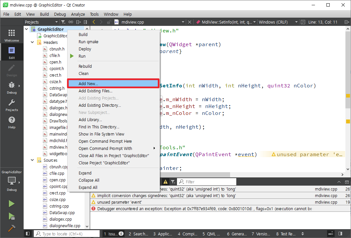Collapse the Sources folder
Screen dimensions: 351x238
pyautogui.click(x=32, y=160)
